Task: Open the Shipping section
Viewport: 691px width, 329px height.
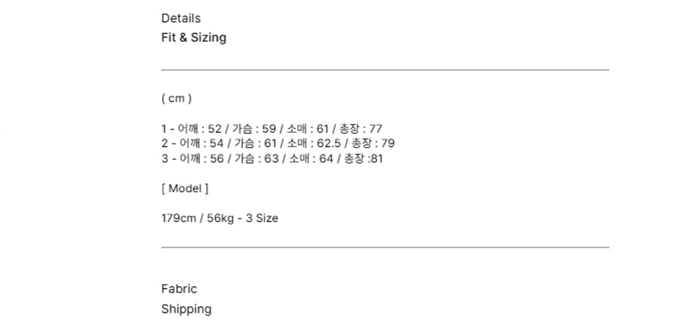Action: pyautogui.click(x=186, y=309)
